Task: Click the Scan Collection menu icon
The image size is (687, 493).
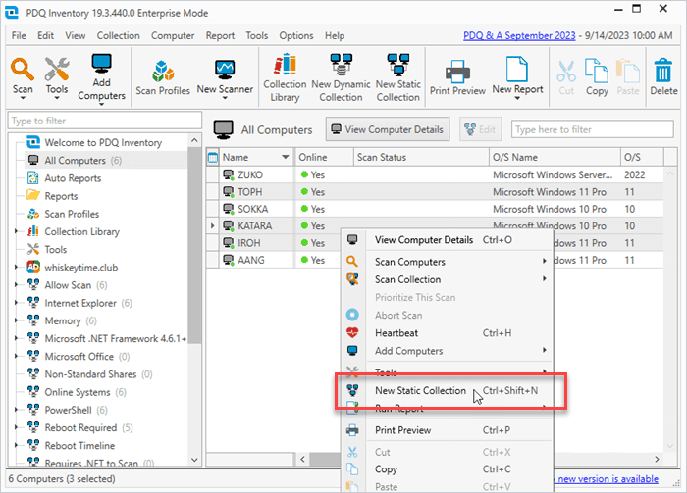Action: tap(352, 279)
